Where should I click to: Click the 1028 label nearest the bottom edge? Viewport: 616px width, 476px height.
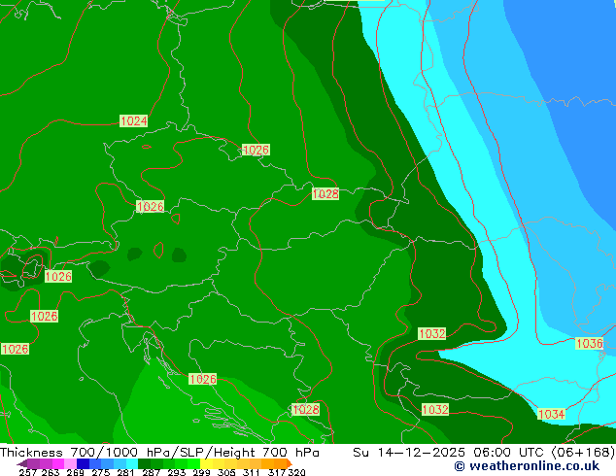coord(306,410)
